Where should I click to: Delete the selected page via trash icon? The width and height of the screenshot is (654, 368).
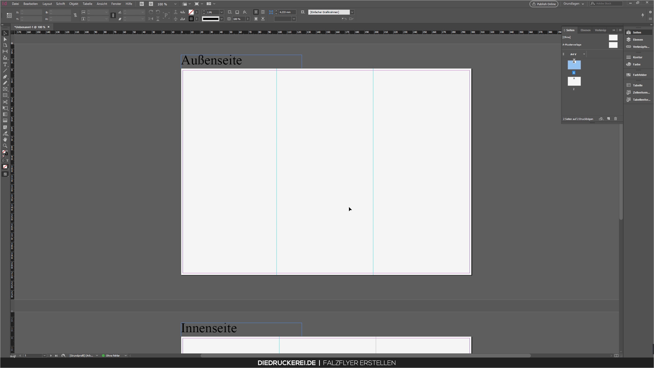[x=615, y=119]
